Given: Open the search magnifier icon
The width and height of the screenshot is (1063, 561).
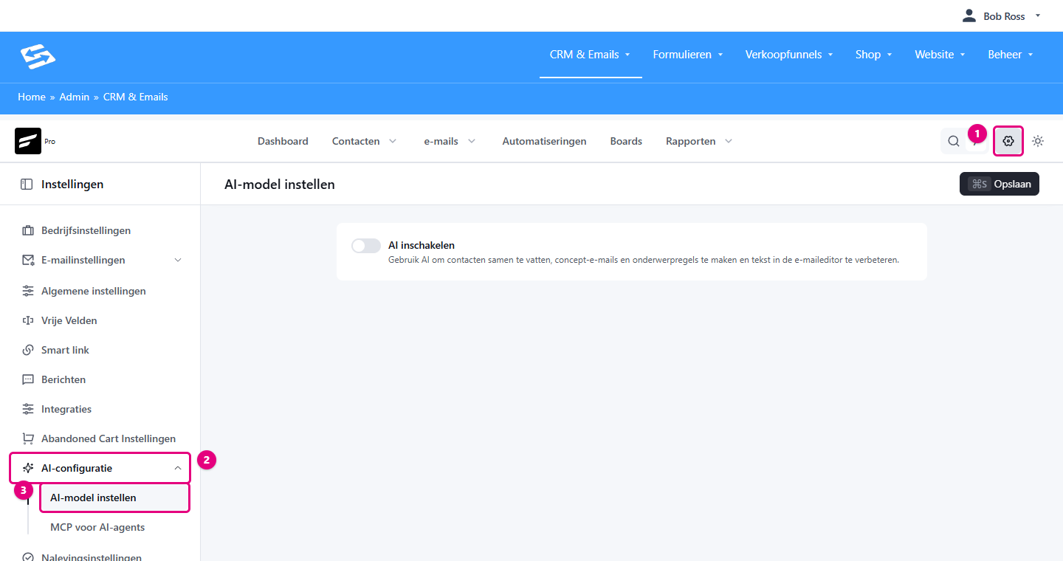Looking at the screenshot, I should pyautogui.click(x=954, y=141).
